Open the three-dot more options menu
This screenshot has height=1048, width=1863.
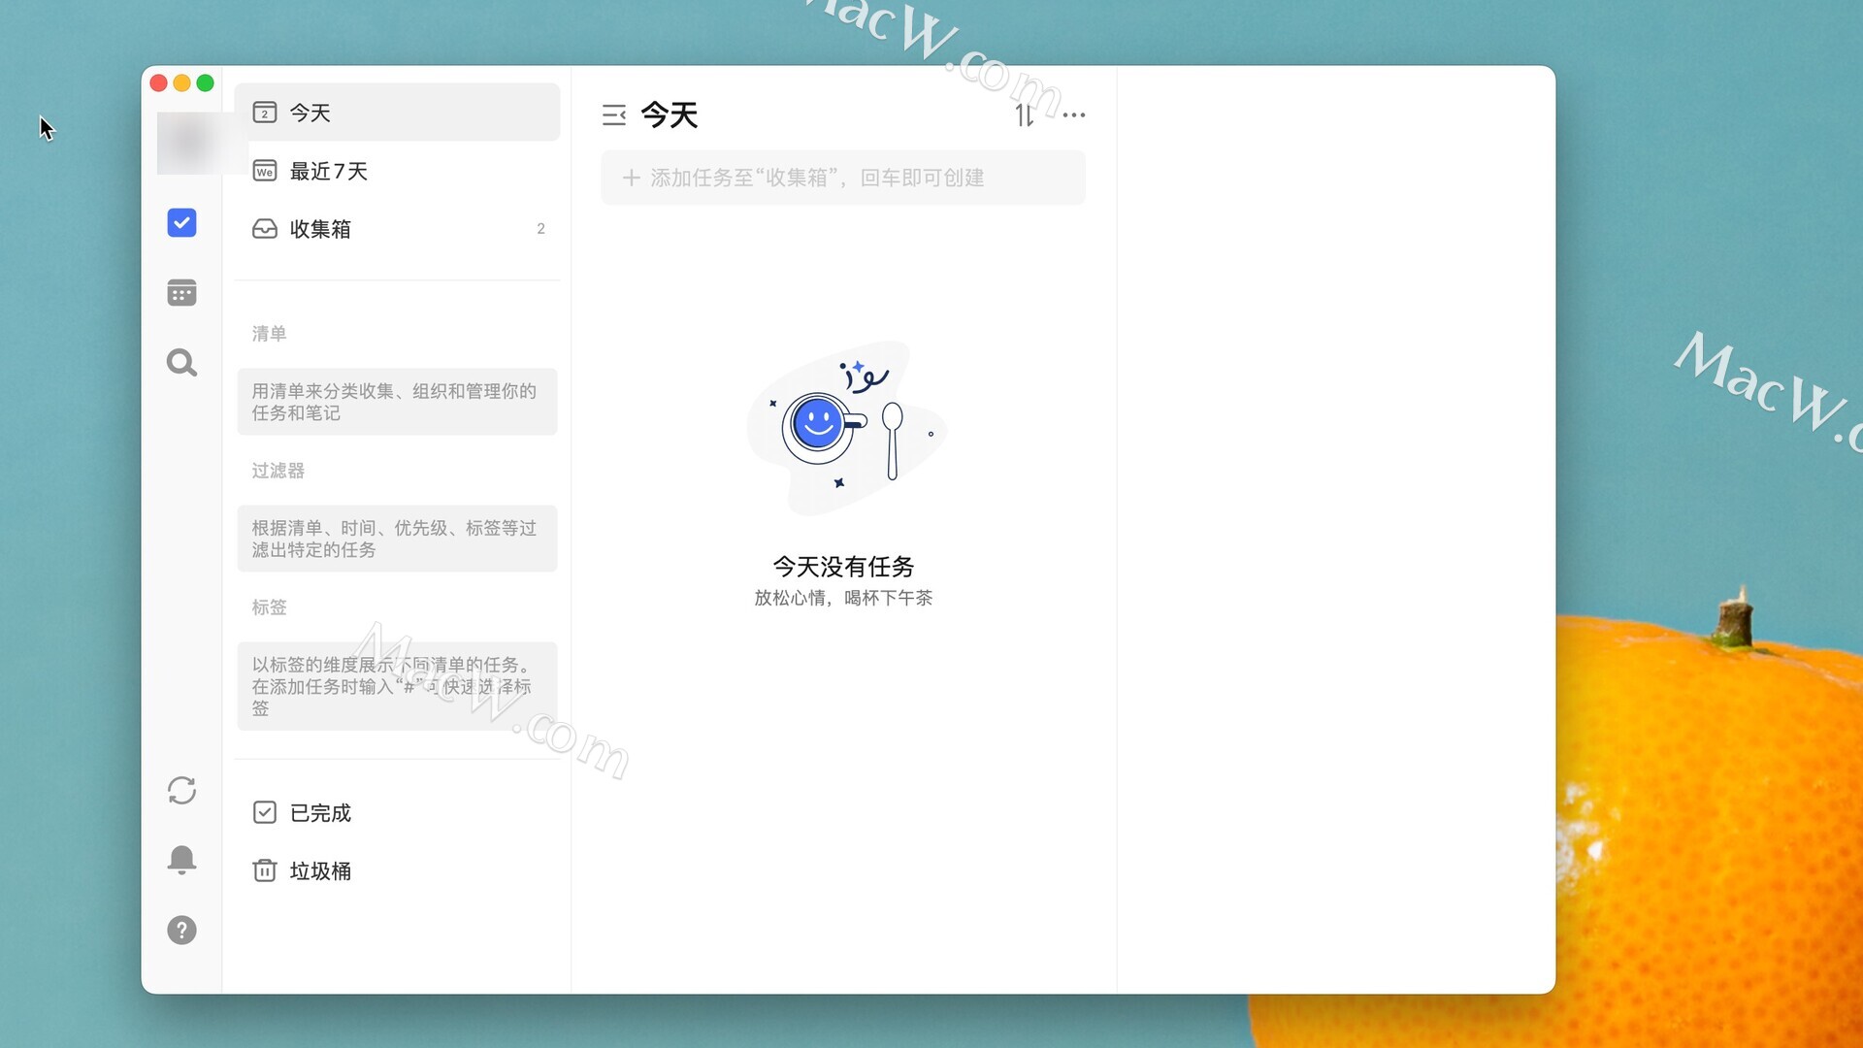(1074, 115)
